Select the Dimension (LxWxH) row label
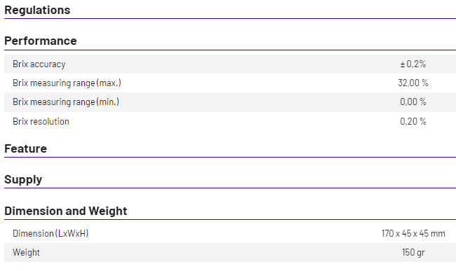The height and width of the screenshot is (271, 456). coord(51,233)
